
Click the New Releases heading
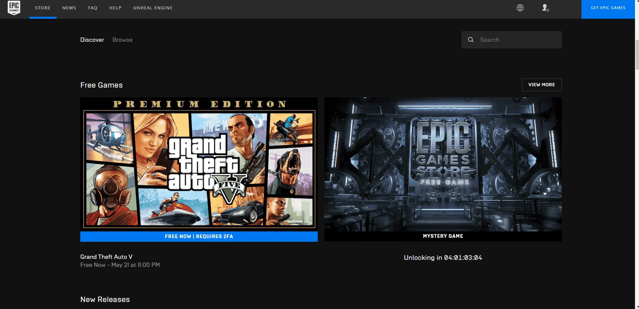click(x=105, y=300)
